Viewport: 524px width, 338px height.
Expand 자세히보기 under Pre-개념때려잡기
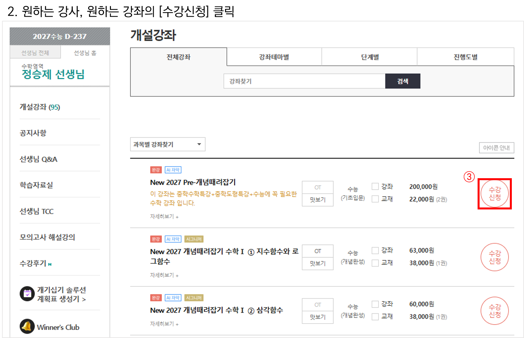(164, 217)
